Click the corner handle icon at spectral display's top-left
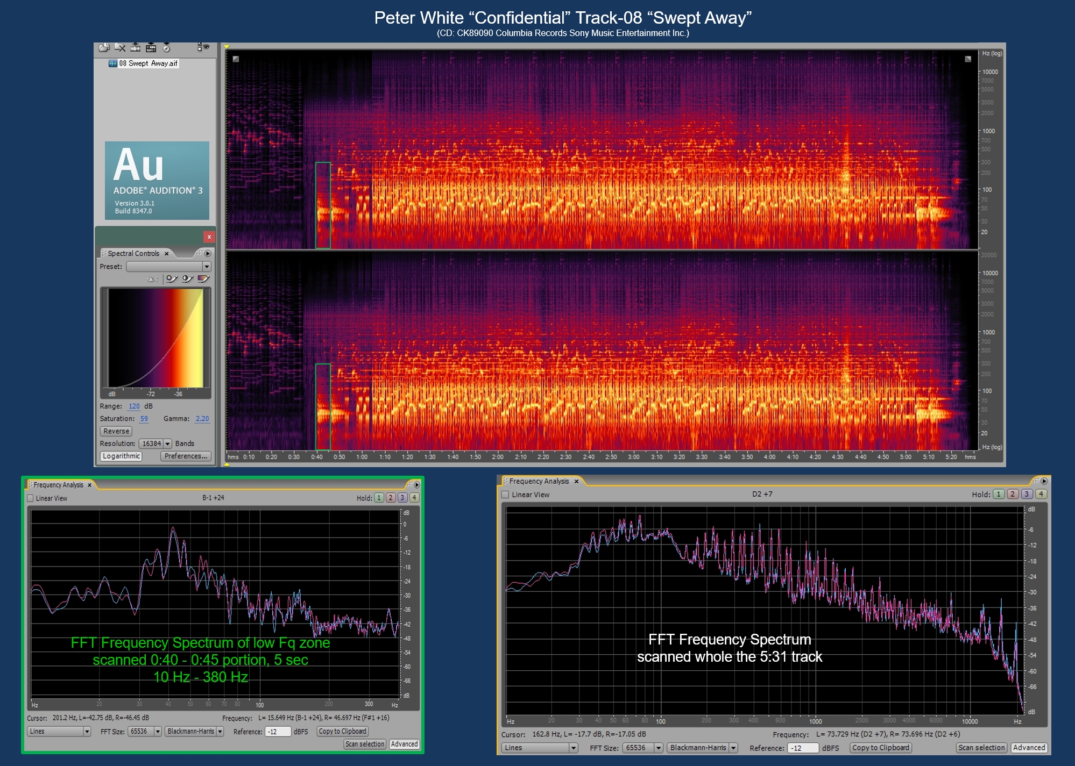 236,59
